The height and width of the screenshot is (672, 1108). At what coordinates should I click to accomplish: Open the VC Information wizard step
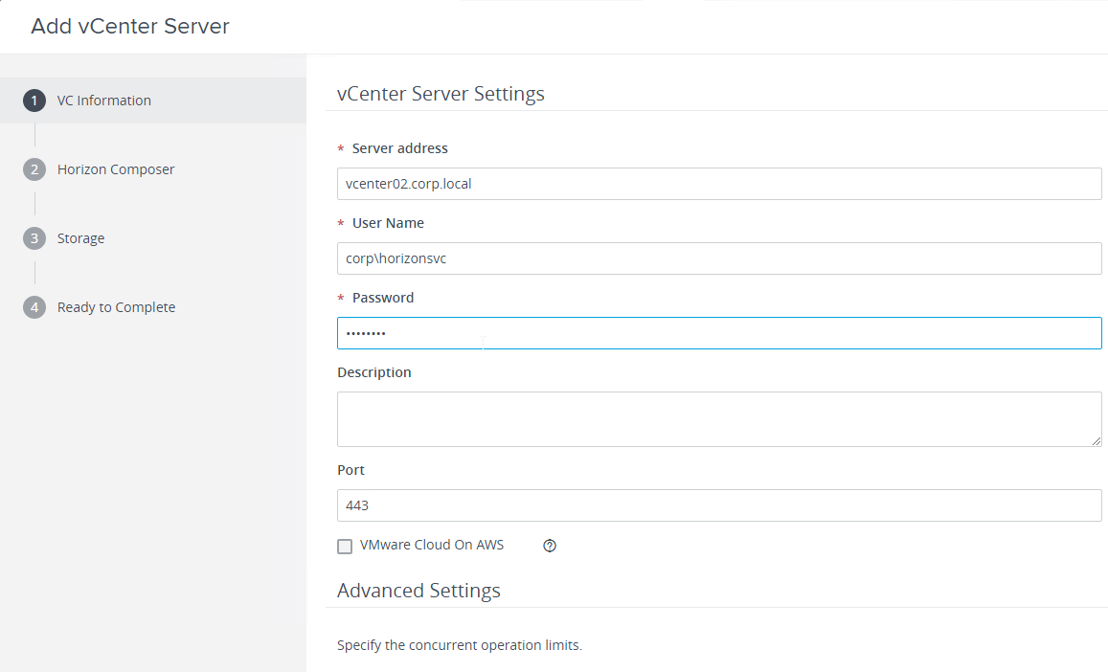pyautogui.click(x=153, y=101)
